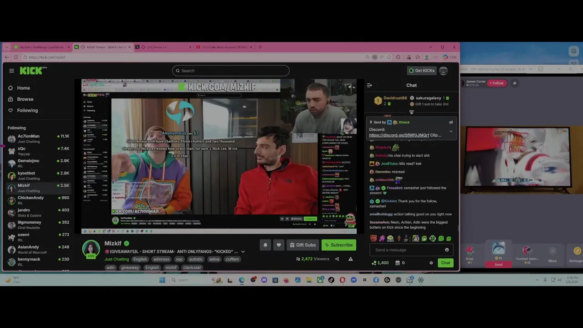This screenshot has width=583, height=328.
Task: Open Copilot chat in browser toolbar
Action: point(450,57)
